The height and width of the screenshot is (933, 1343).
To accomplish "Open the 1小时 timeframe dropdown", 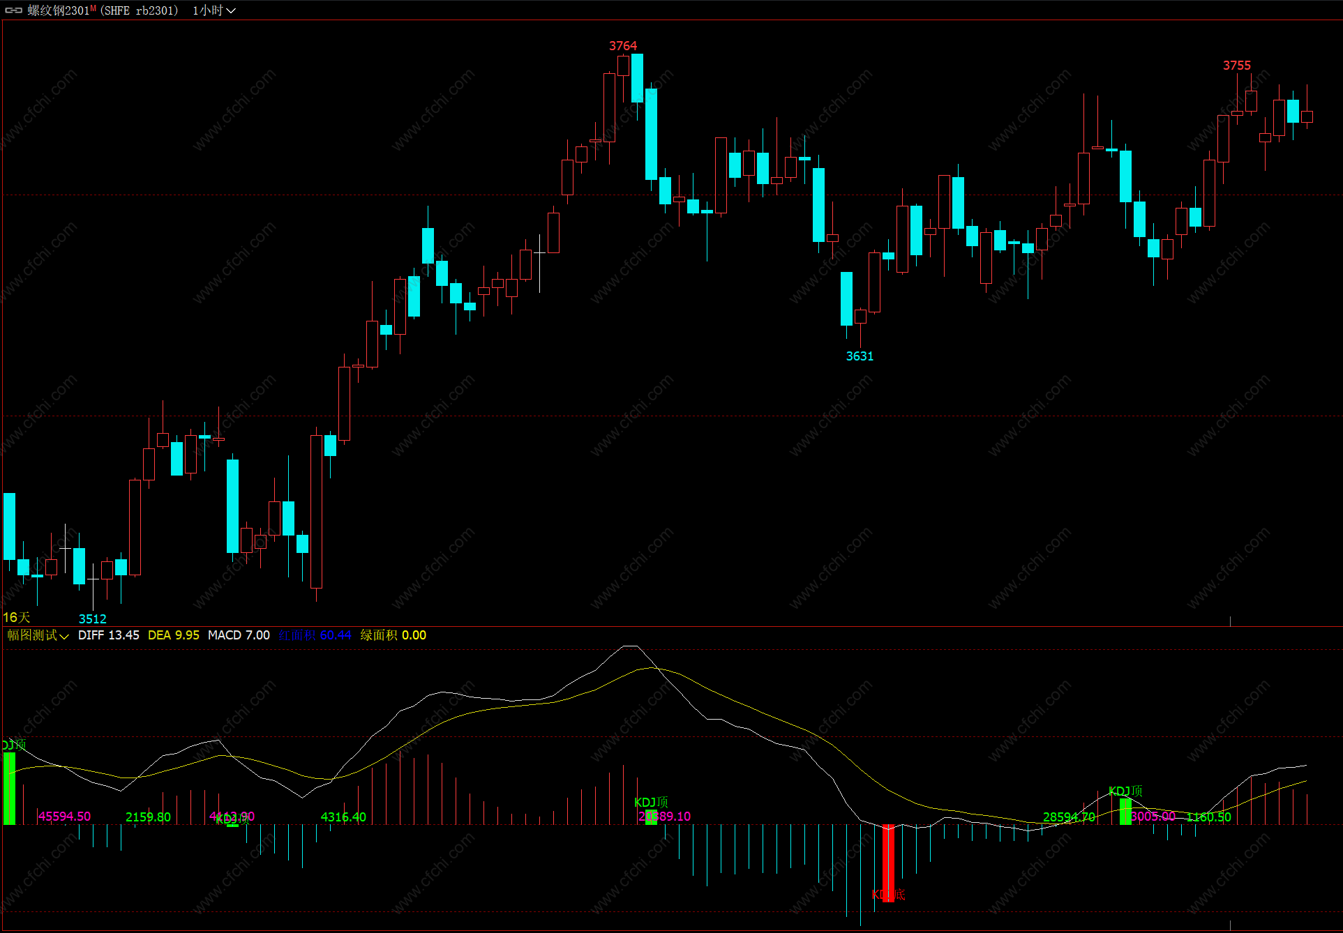I will click(214, 10).
